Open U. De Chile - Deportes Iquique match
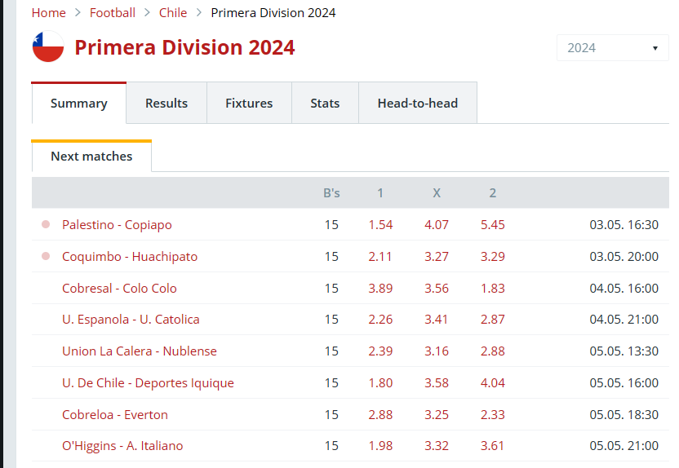Image resolution: width=679 pixels, height=468 pixels. pyautogui.click(x=148, y=382)
